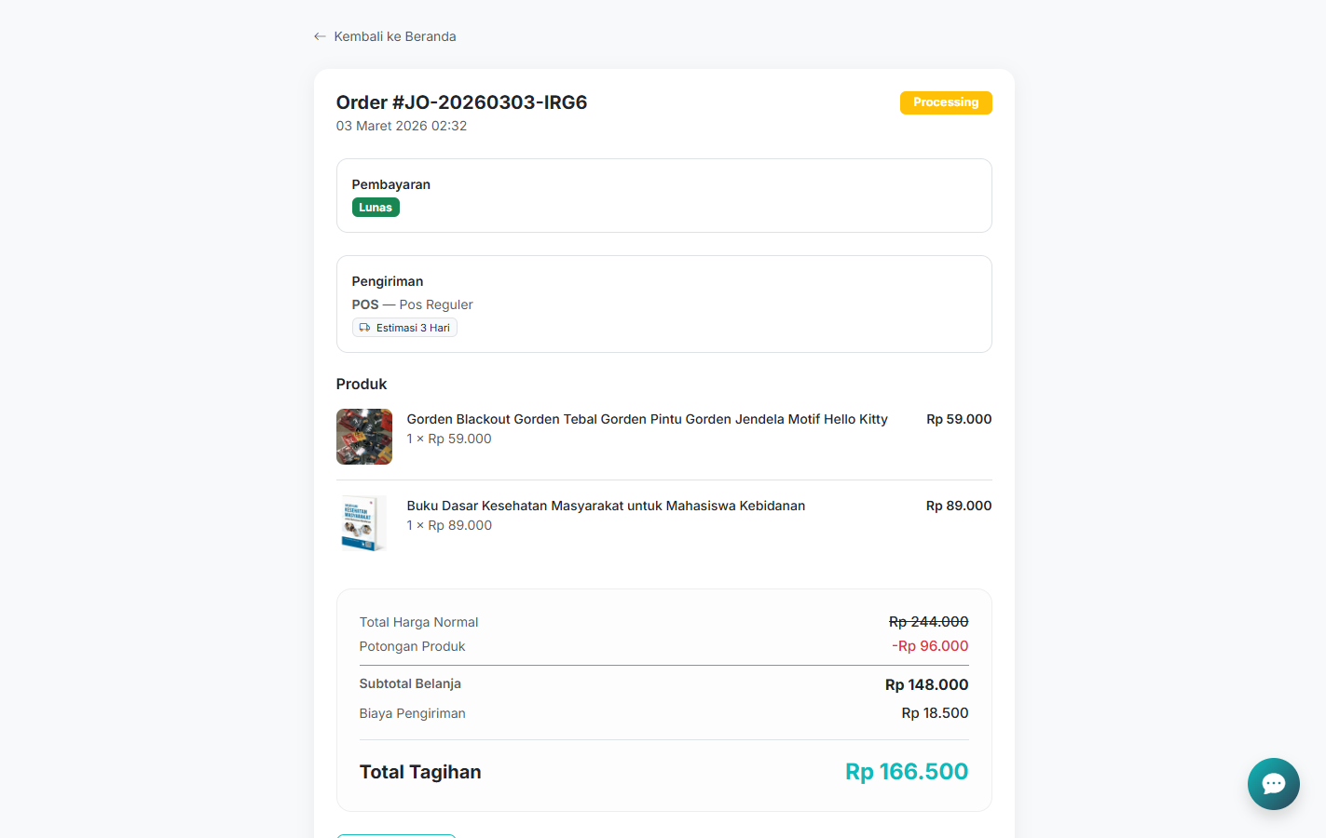This screenshot has height=838, width=1326.
Task: Click the truck icon in Estimasi 3 Hari badge
Action: [364, 327]
